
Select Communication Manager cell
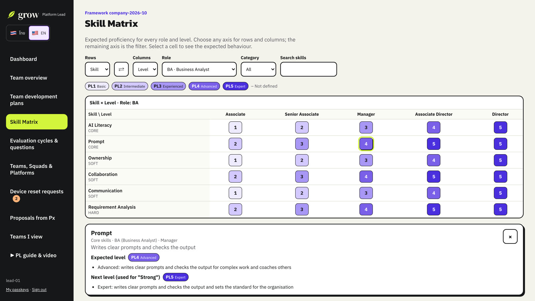[366, 193]
